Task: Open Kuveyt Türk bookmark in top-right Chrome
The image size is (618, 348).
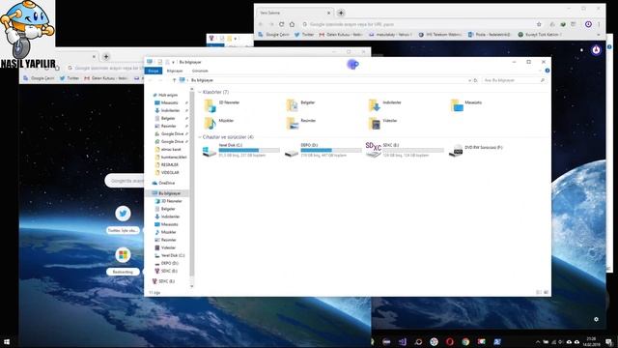Action: (x=540, y=35)
